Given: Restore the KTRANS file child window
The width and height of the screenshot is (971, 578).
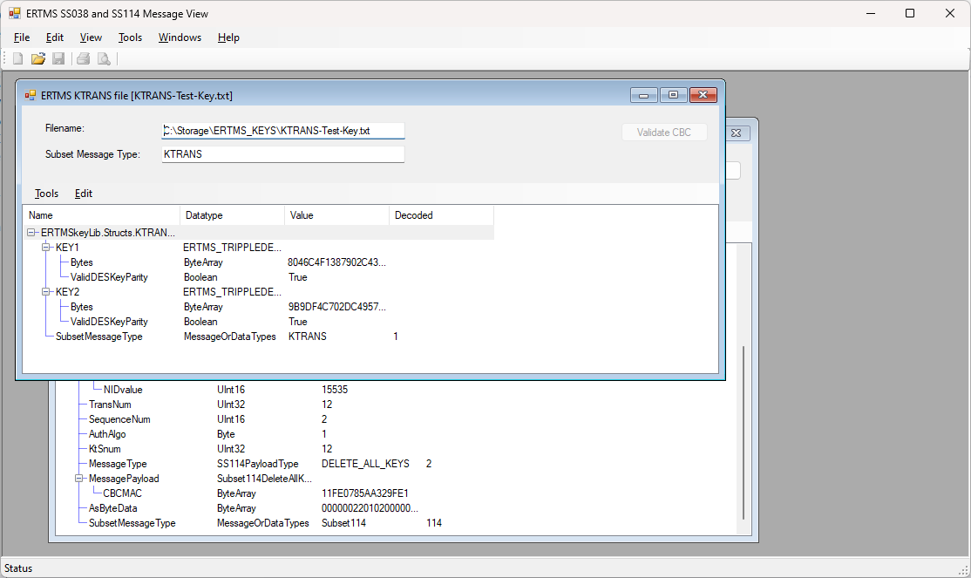Looking at the screenshot, I should click(x=673, y=95).
